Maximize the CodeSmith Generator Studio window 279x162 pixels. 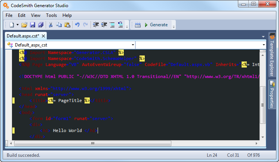[x=254, y=4]
